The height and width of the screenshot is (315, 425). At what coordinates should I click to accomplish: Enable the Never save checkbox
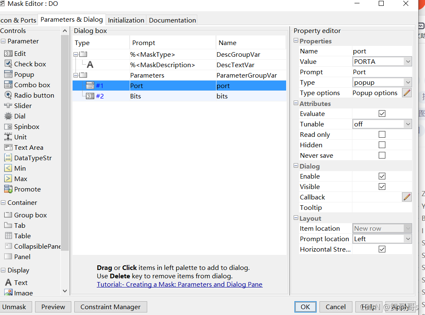[x=382, y=155]
